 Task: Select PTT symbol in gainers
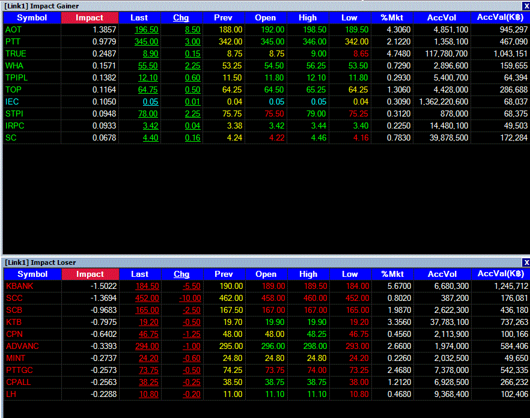pyautogui.click(x=13, y=41)
